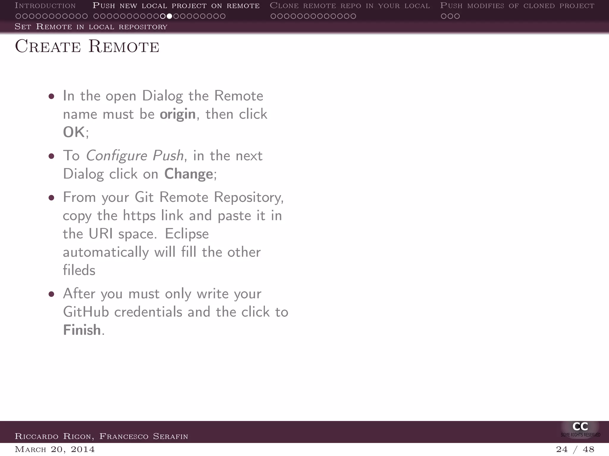The image size is (609, 456).
Task: Go to Push new local project on remote section
Action: click(176, 6)
